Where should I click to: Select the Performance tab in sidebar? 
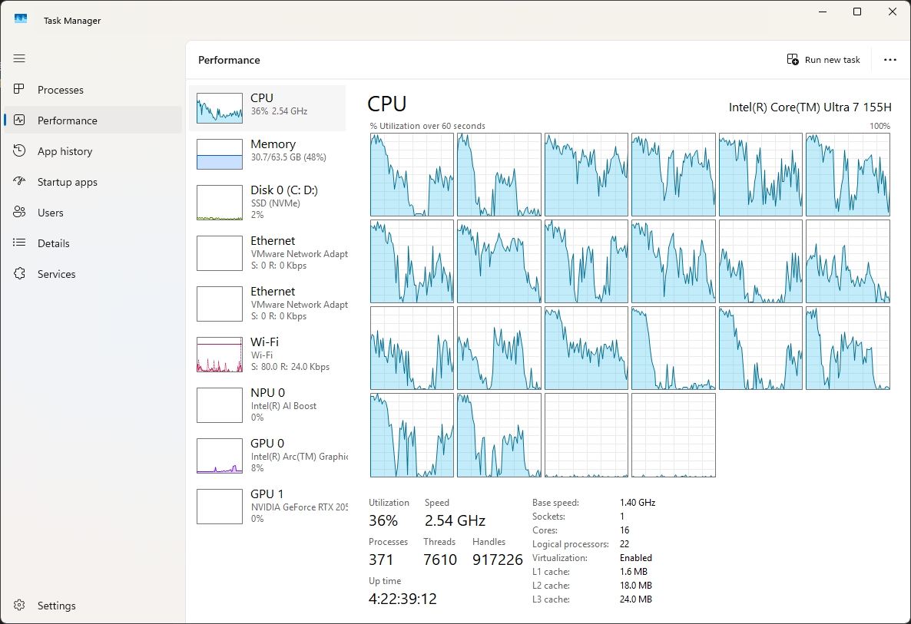tap(68, 121)
